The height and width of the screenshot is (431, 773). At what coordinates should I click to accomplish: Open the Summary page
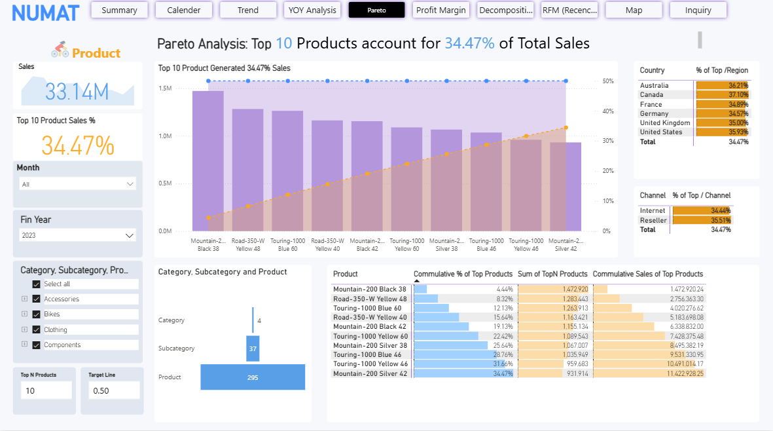119,10
